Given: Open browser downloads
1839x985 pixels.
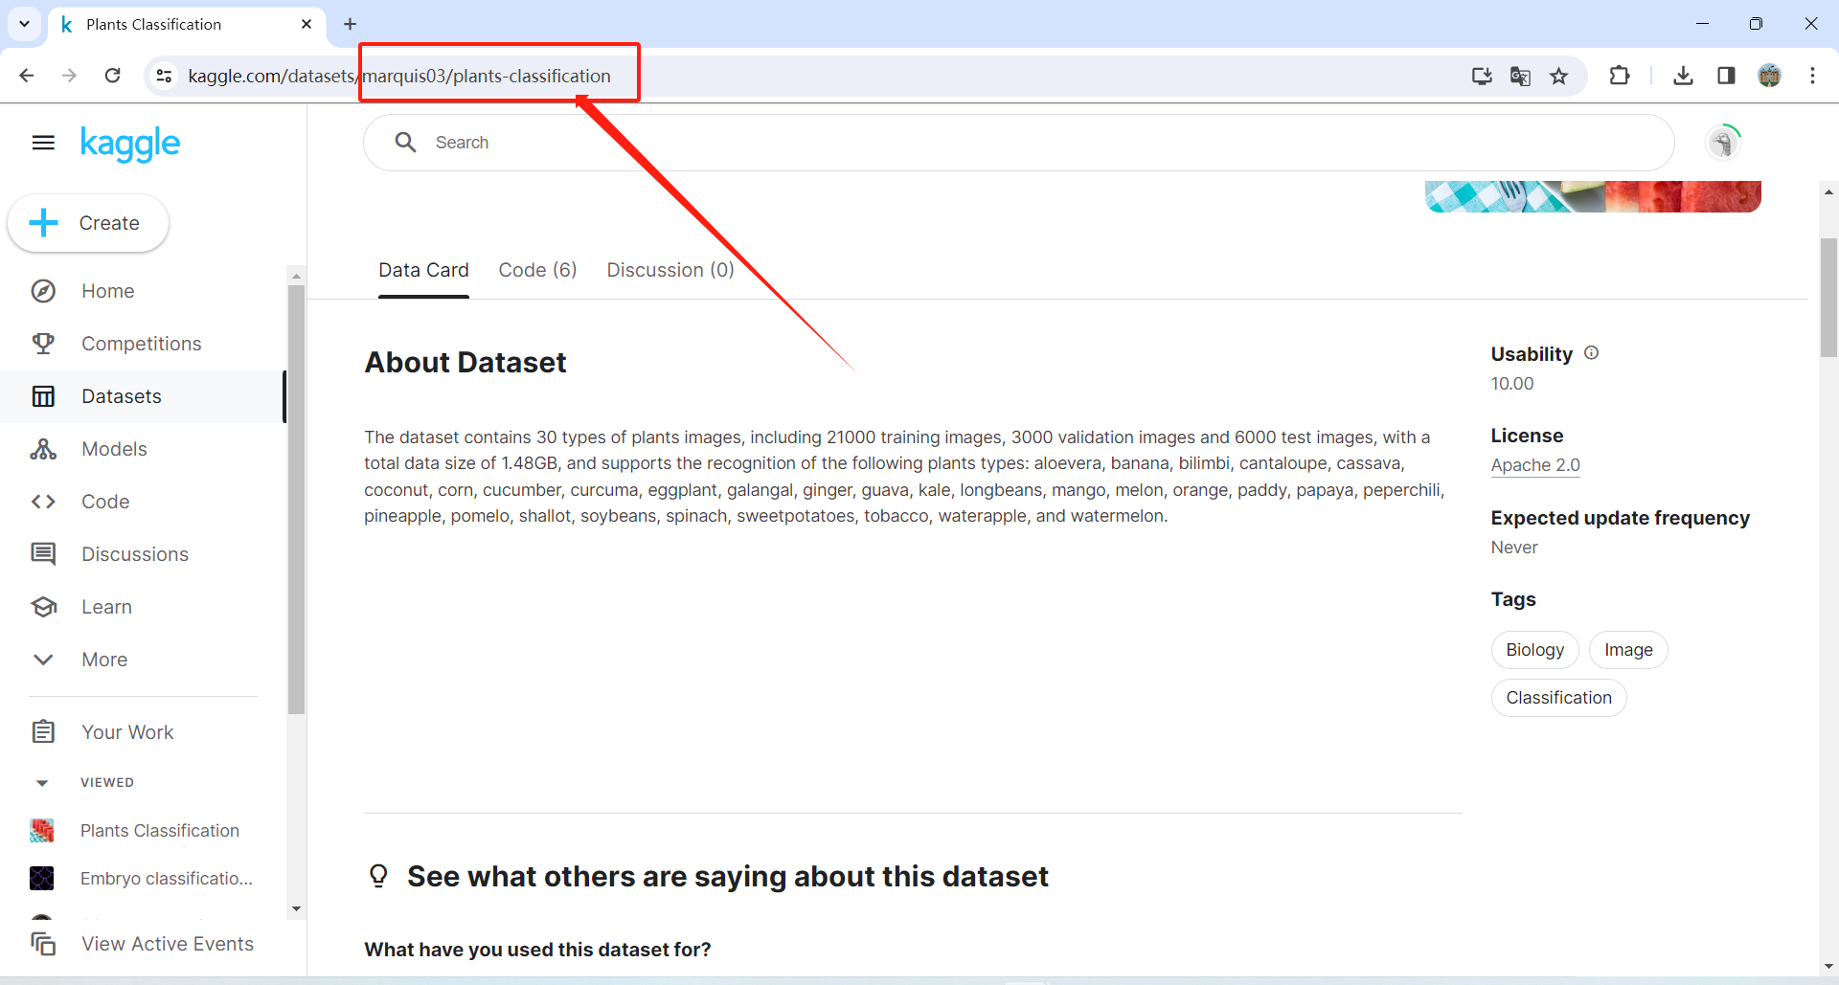Looking at the screenshot, I should point(1683,76).
